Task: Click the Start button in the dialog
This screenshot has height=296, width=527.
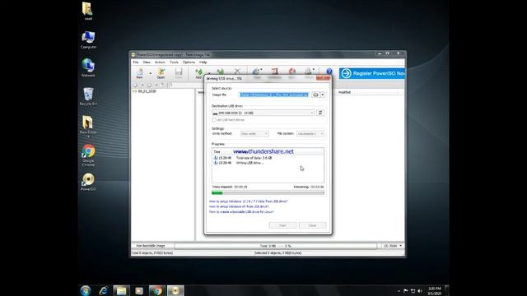Action: point(282,225)
